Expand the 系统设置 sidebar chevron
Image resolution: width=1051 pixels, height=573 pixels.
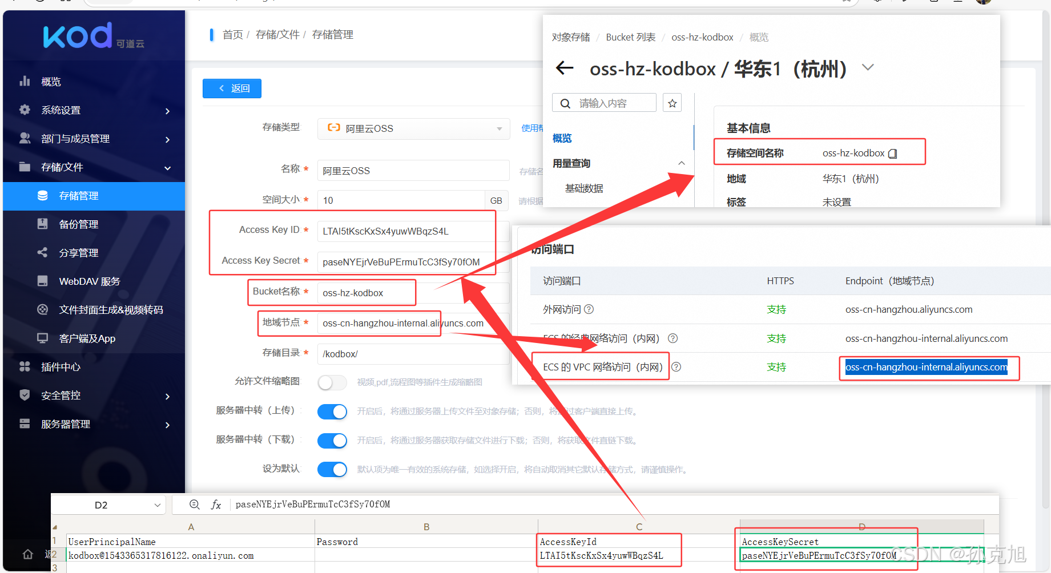point(167,111)
